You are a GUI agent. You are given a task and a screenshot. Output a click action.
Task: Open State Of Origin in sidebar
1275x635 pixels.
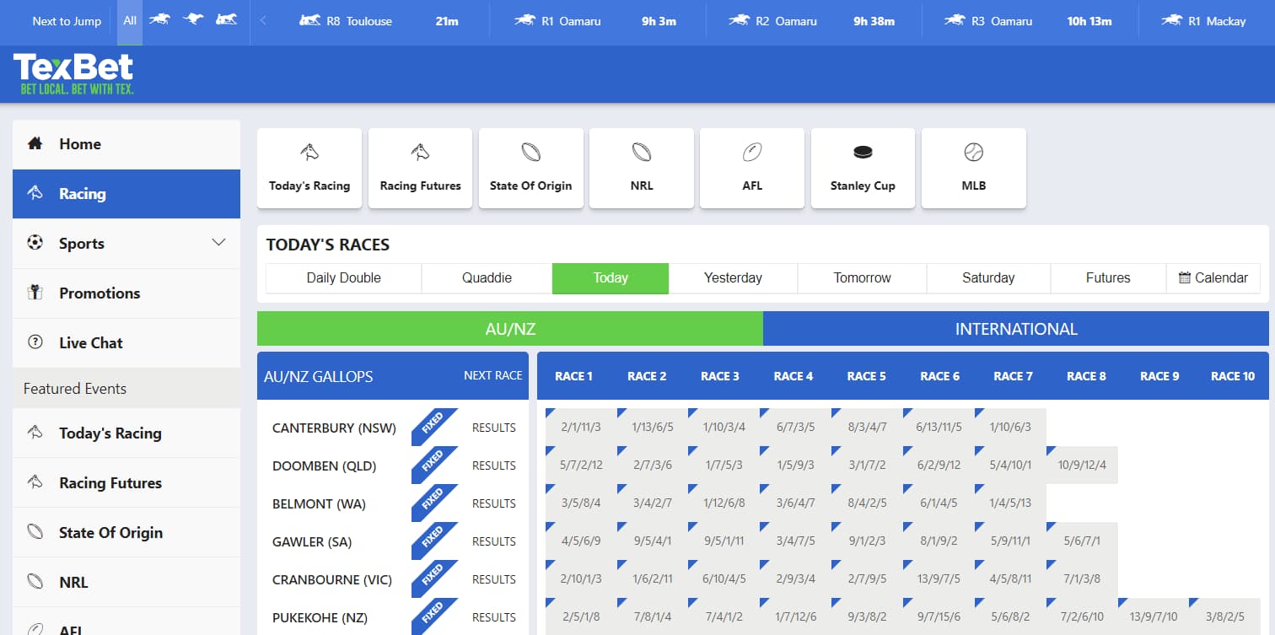click(x=126, y=533)
